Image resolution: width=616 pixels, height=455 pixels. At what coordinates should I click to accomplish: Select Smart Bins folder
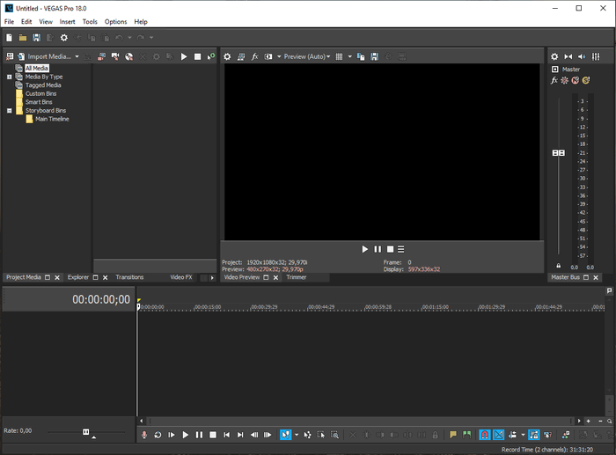click(39, 102)
